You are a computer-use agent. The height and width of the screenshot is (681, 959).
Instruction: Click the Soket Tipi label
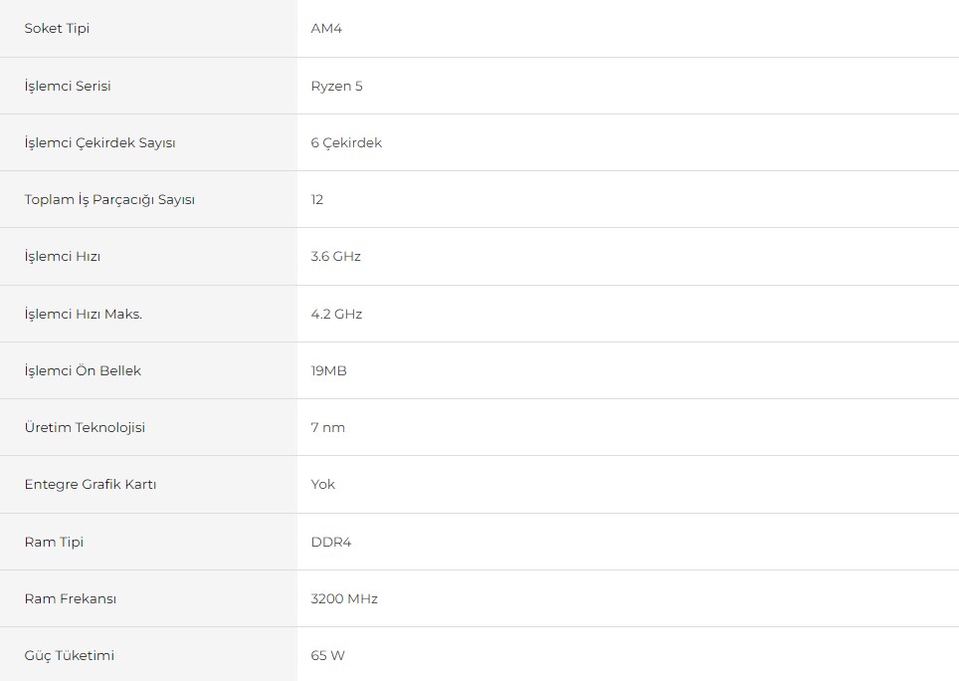click(57, 29)
